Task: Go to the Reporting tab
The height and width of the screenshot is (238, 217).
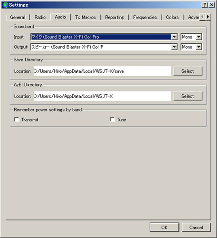Action: click(114, 17)
